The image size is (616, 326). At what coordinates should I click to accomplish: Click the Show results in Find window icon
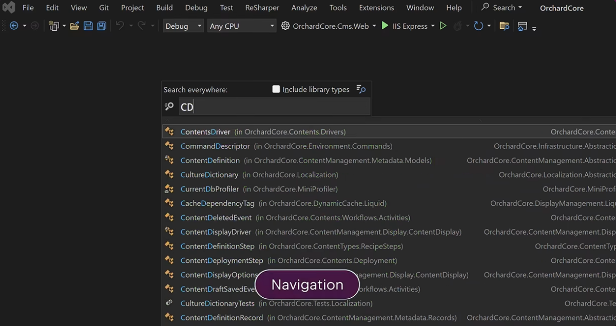(x=361, y=89)
